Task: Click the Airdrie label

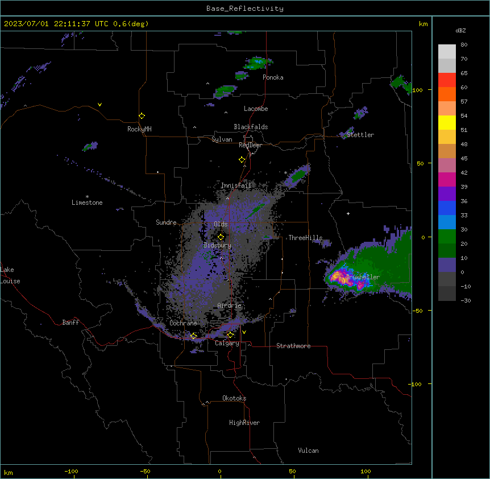Action: [230, 305]
